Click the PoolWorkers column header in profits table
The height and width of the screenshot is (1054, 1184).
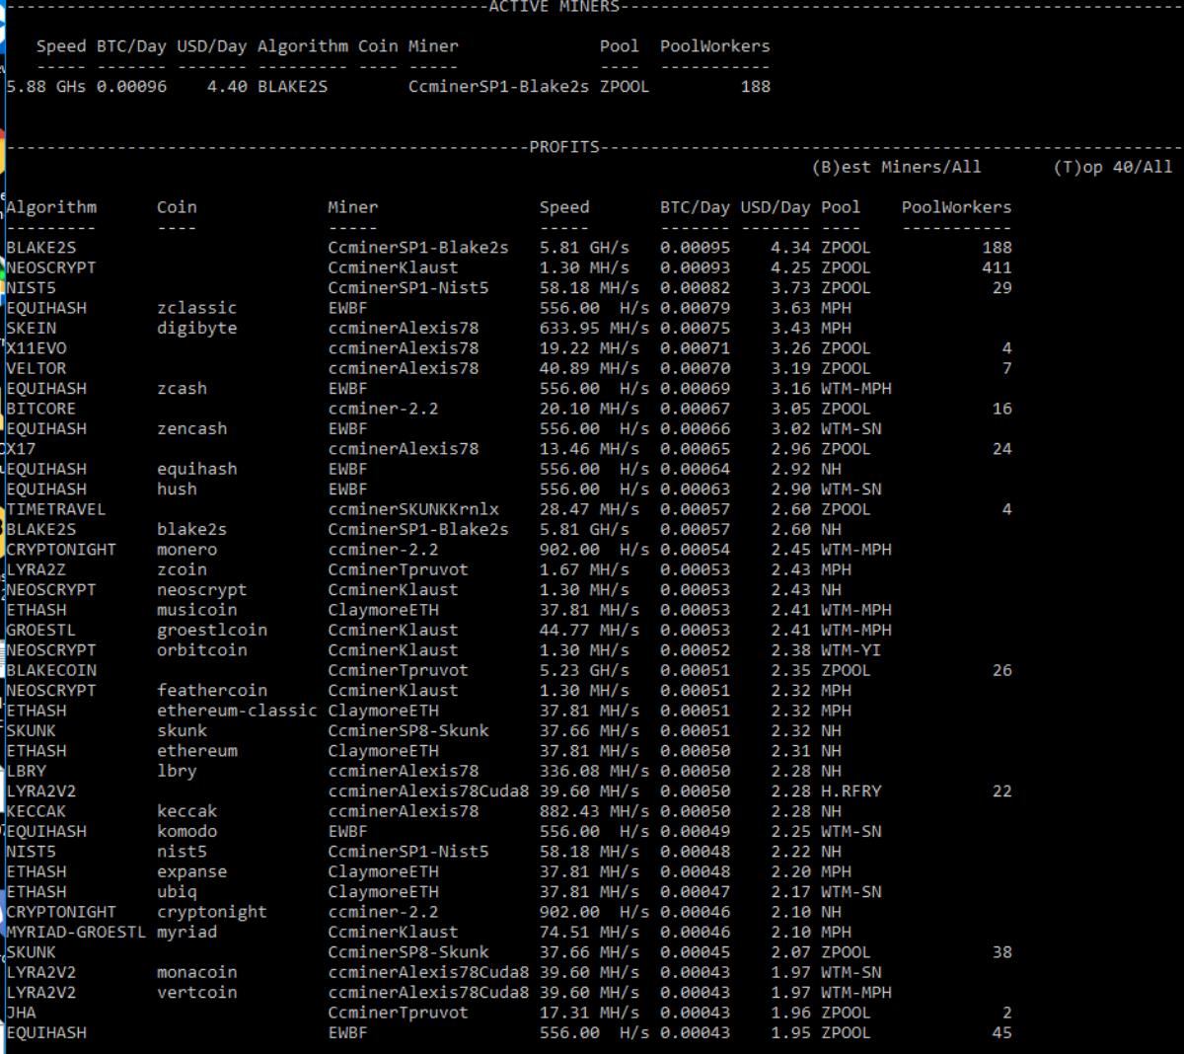[956, 207]
